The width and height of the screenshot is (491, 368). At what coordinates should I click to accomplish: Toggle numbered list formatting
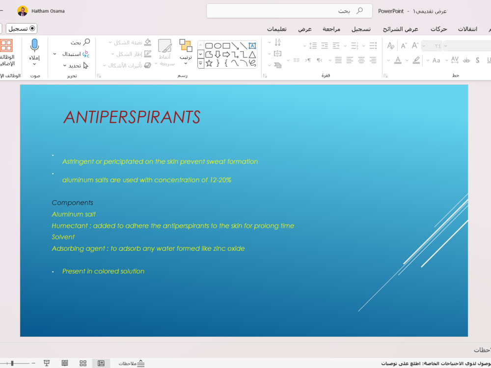354,46
